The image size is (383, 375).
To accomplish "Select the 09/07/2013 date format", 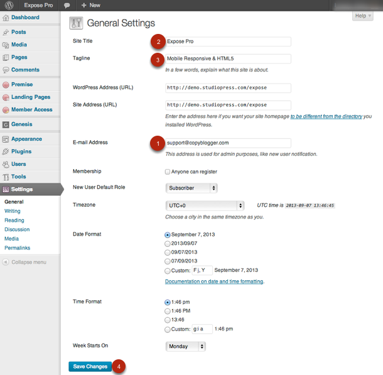I will [167, 253].
